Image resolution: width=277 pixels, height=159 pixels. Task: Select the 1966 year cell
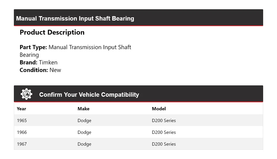[x=22, y=132]
